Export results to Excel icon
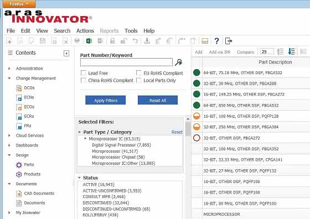Image resolution: width=310 pixels, height=219 pixels. coord(89,41)
